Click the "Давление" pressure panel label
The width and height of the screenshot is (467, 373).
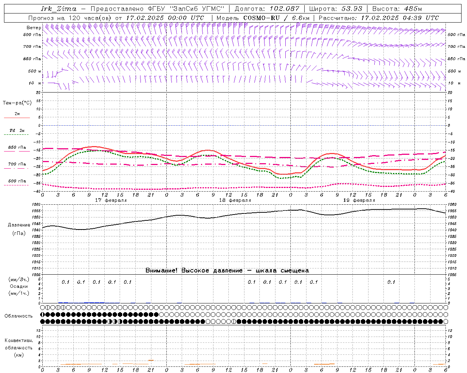(19, 225)
